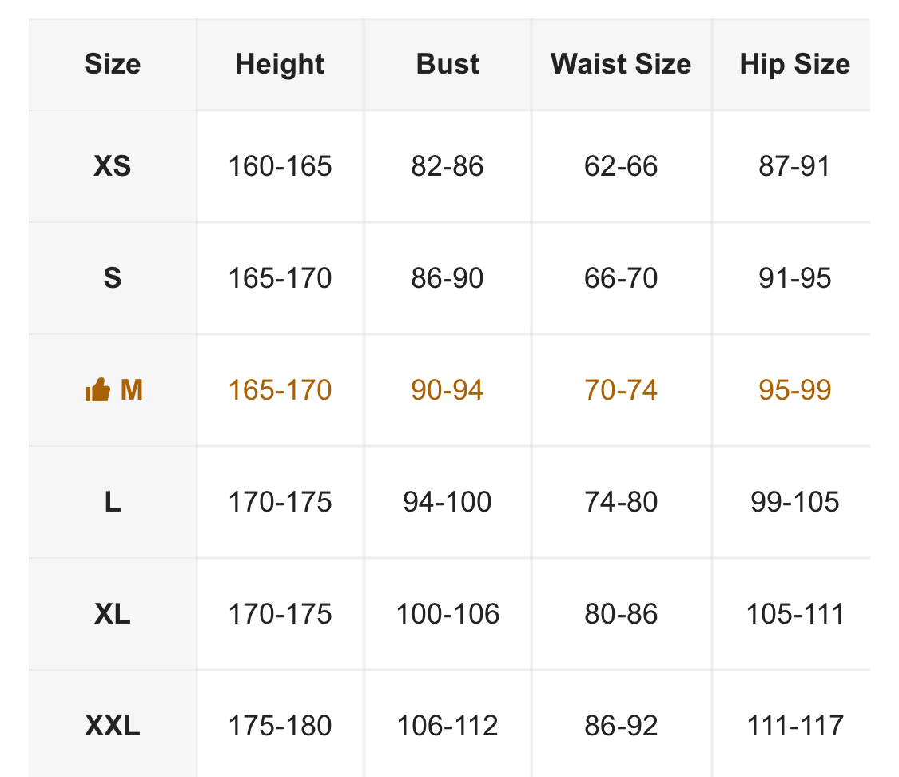Click the 94-100 bust cell for L
This screenshot has height=777, width=899.
(448, 502)
